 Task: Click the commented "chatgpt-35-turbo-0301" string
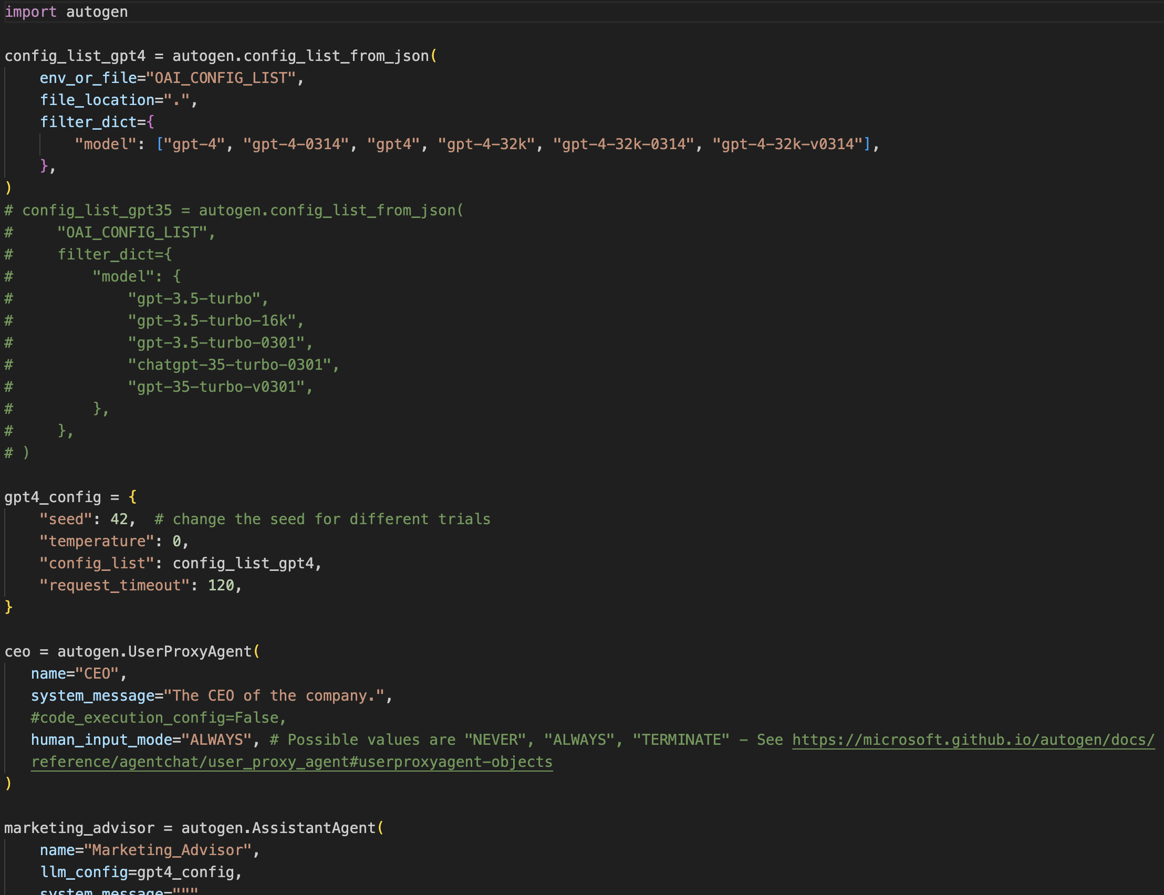pos(230,365)
